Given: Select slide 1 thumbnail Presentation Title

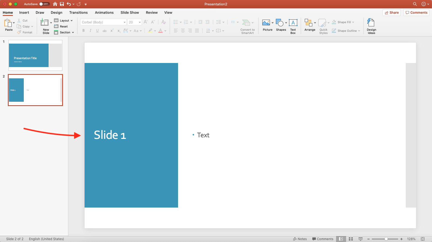Looking at the screenshot, I should tap(35, 55).
